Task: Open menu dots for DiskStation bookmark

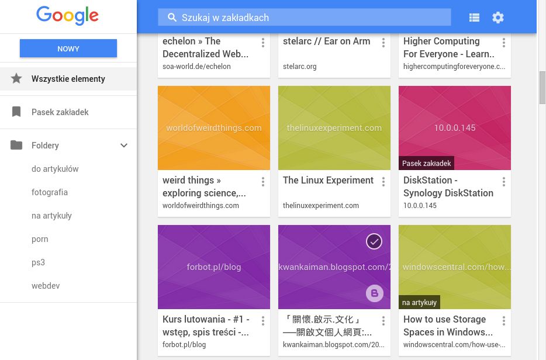Action: pyautogui.click(x=504, y=182)
